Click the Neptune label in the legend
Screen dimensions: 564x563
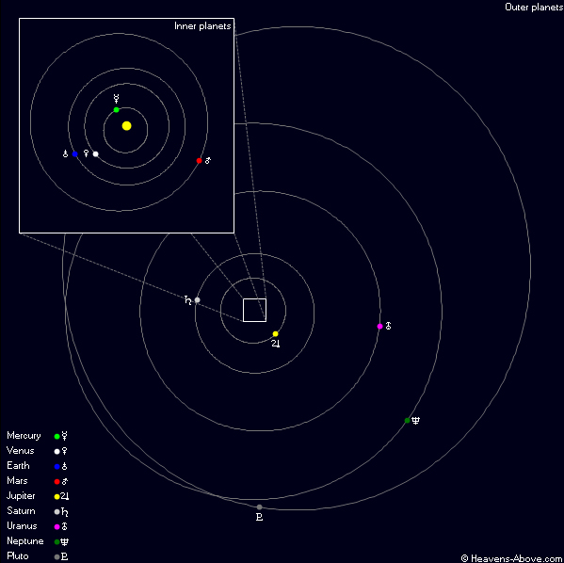pyautogui.click(x=25, y=541)
